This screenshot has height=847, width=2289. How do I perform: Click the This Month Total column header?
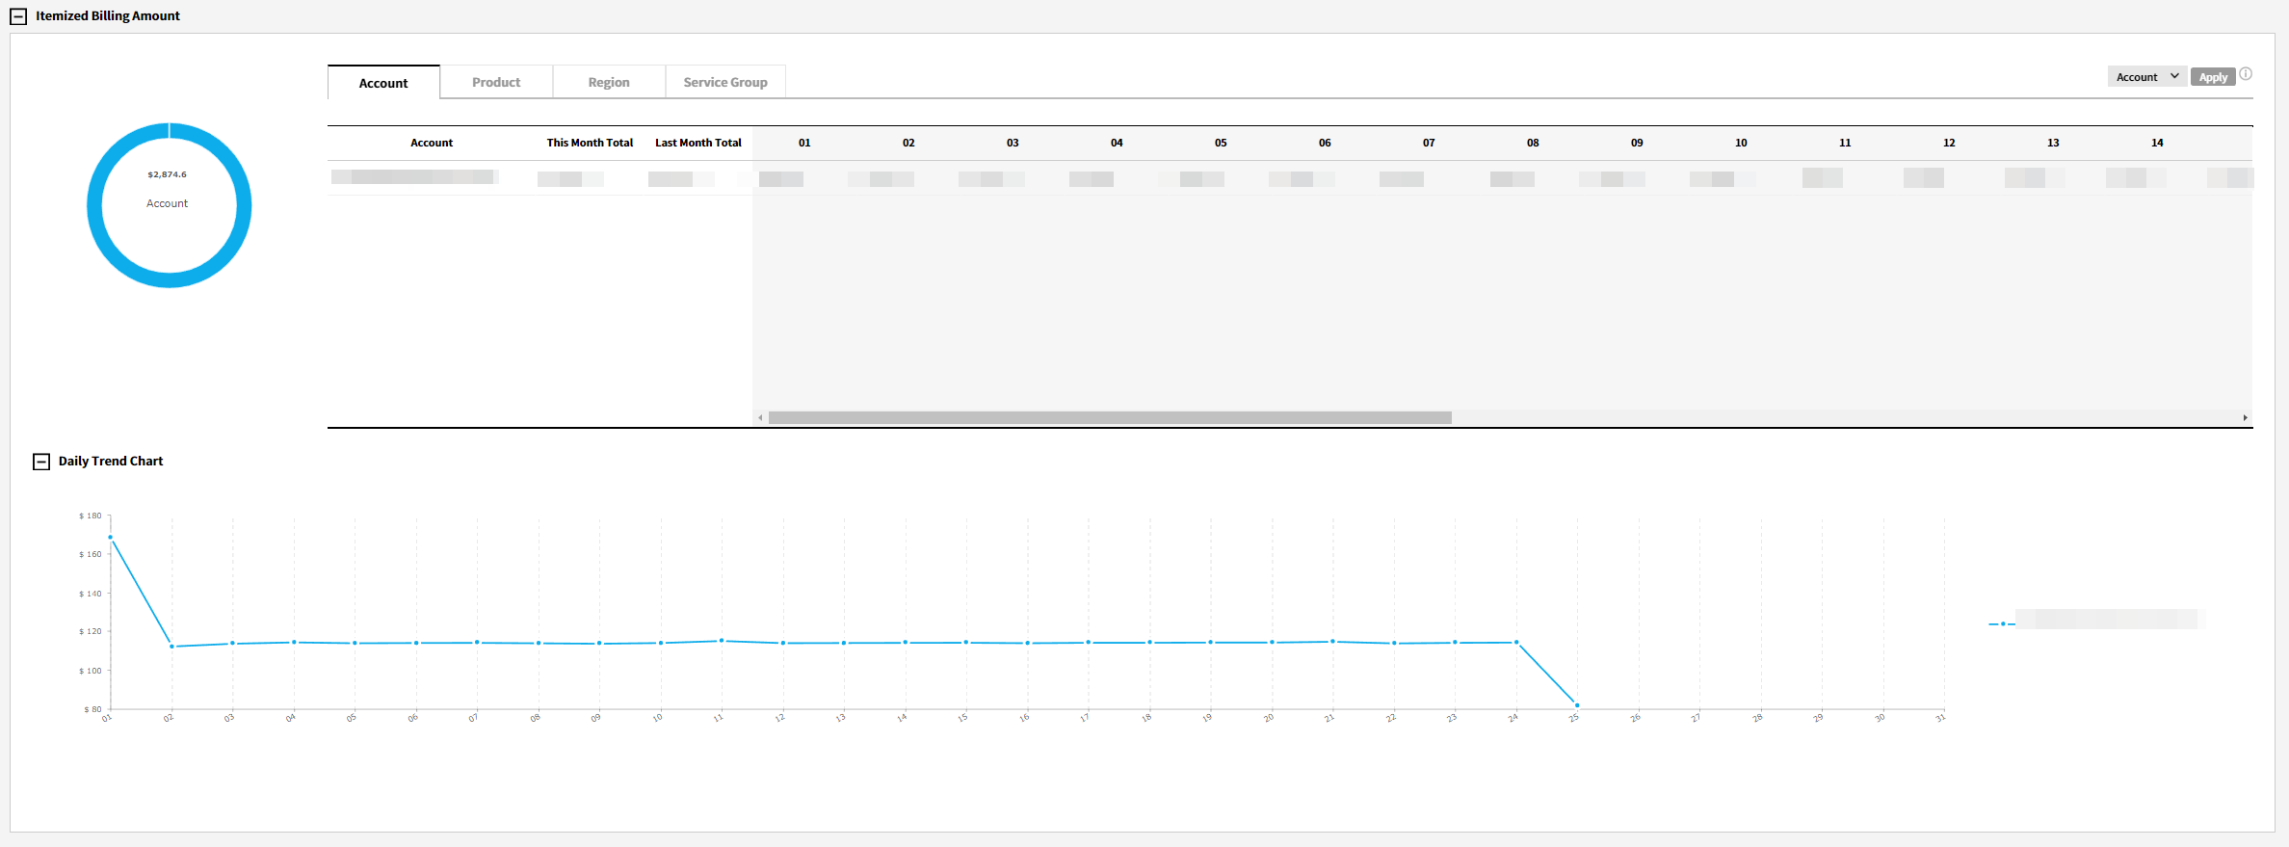[590, 143]
